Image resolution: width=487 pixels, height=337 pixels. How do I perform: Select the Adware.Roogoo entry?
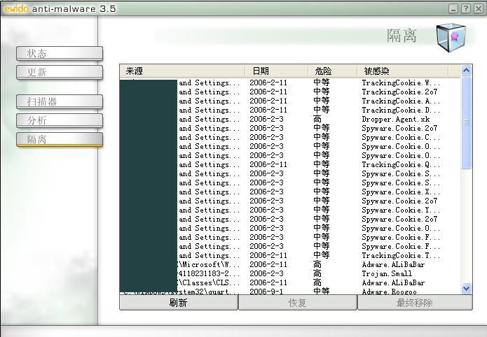click(x=389, y=292)
